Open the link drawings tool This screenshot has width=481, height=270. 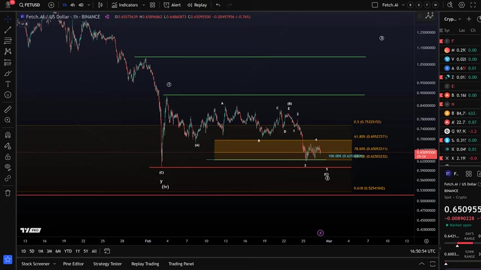(x=8, y=178)
